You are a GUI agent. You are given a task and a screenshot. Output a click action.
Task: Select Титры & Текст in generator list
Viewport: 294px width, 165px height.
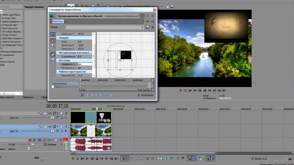coord(9,35)
